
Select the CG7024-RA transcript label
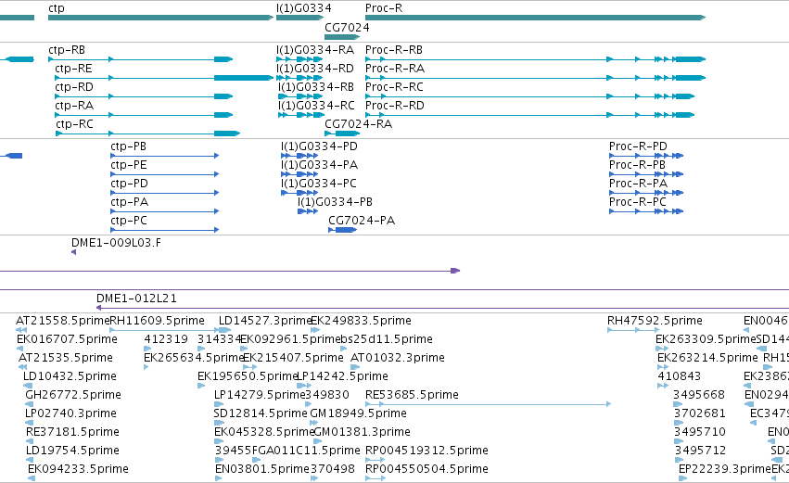point(358,124)
